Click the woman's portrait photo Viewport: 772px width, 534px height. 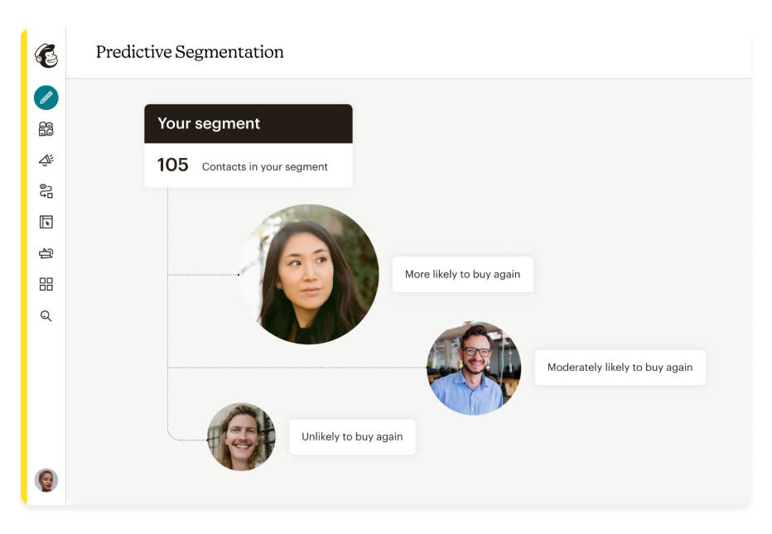[309, 274]
